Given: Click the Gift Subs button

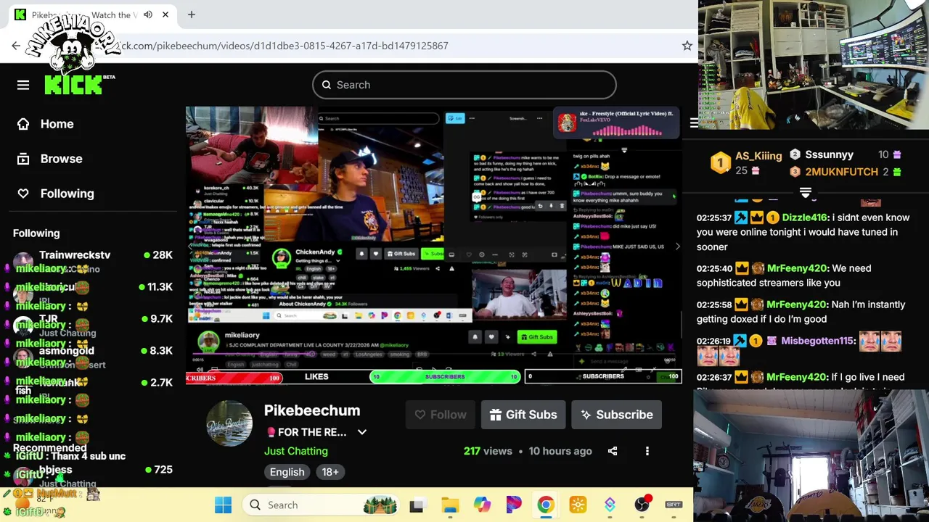Looking at the screenshot, I should (523, 415).
